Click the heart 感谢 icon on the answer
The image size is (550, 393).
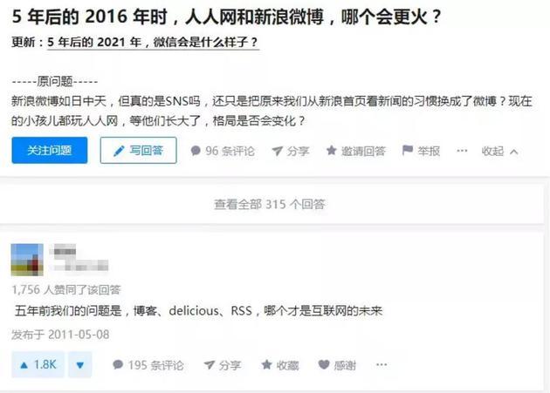(x=324, y=364)
